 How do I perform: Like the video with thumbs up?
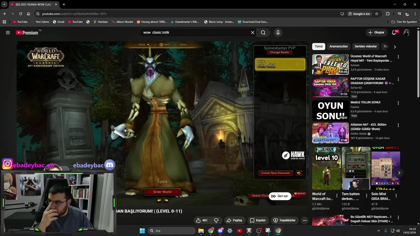202,220
